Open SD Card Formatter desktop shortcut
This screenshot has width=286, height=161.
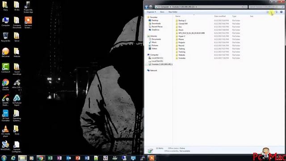(x=5, y=115)
